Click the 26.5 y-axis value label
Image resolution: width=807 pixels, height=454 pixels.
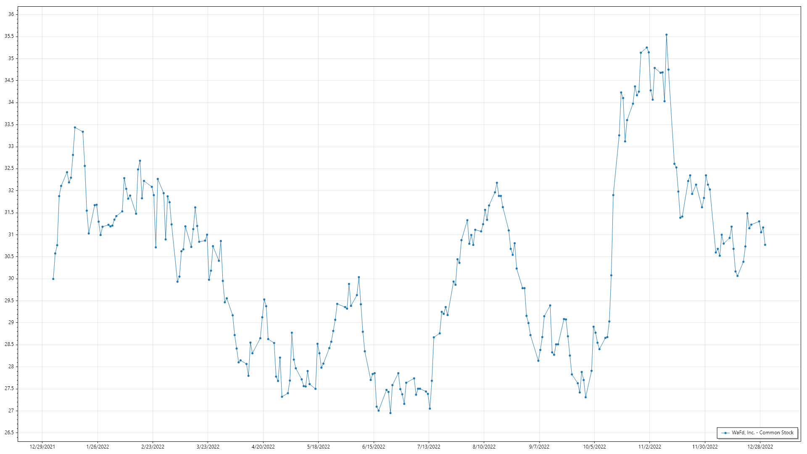[x=9, y=433]
